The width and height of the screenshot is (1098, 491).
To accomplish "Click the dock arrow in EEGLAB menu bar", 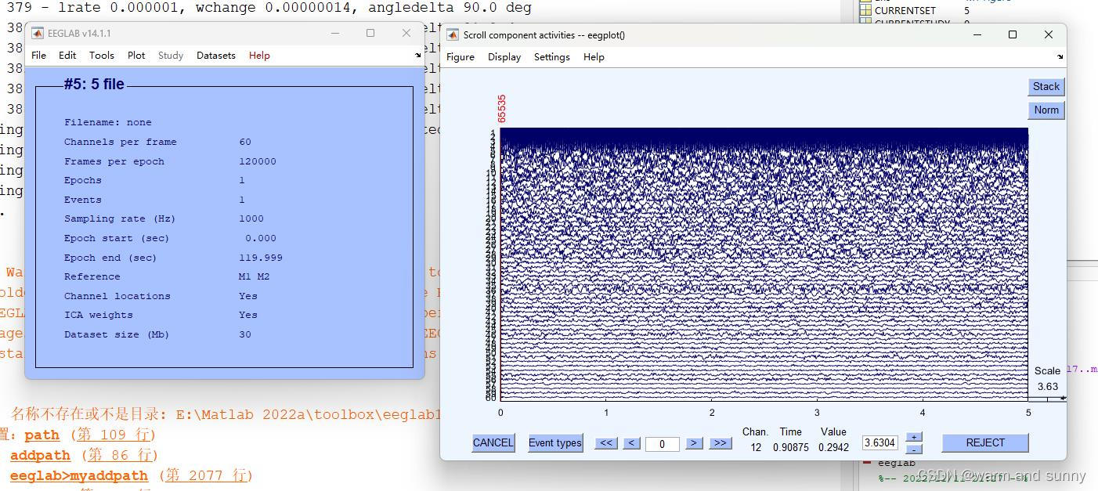I will (x=417, y=55).
